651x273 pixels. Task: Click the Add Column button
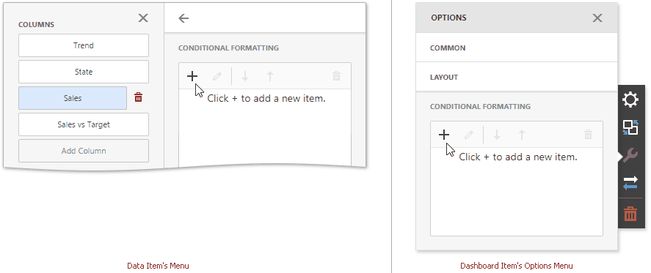click(x=84, y=151)
